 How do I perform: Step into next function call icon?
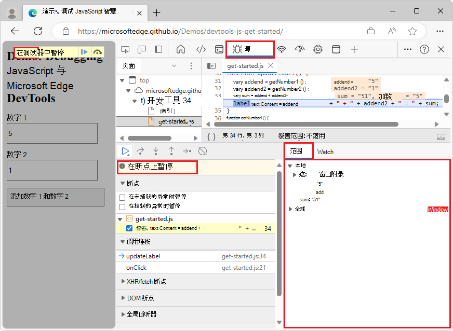click(156, 151)
